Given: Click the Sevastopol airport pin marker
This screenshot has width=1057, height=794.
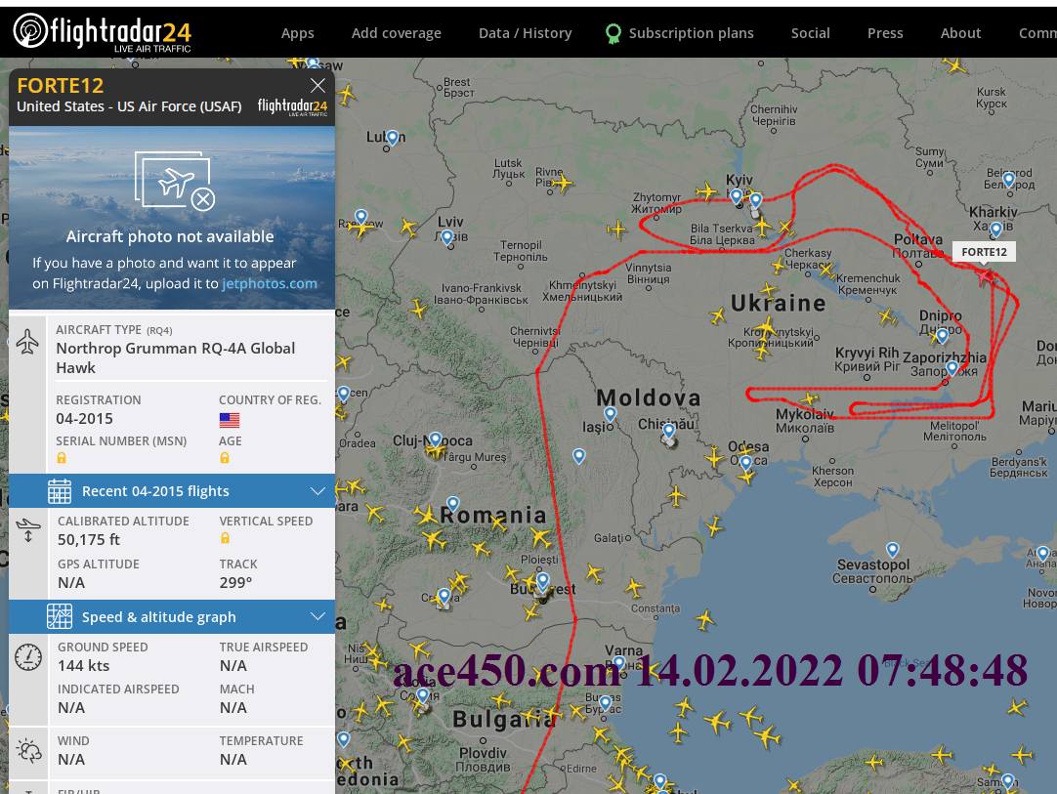Looking at the screenshot, I should click(x=893, y=549).
